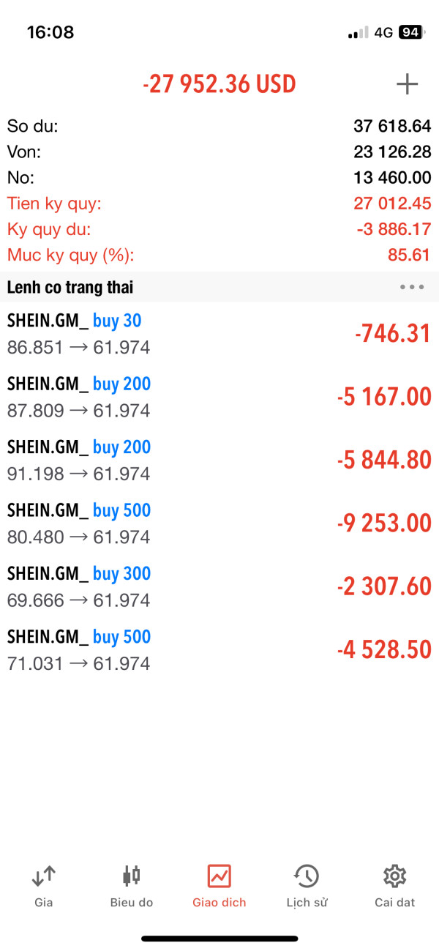Select the buy 500 position opened at 80.480
439x951 pixels.
[x=219, y=523]
